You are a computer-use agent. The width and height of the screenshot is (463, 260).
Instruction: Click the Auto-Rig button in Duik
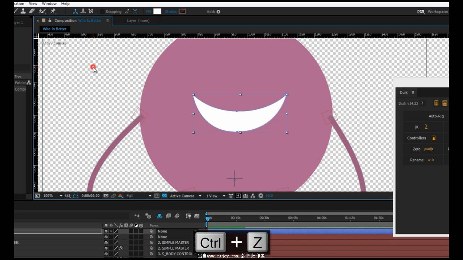click(x=426, y=116)
